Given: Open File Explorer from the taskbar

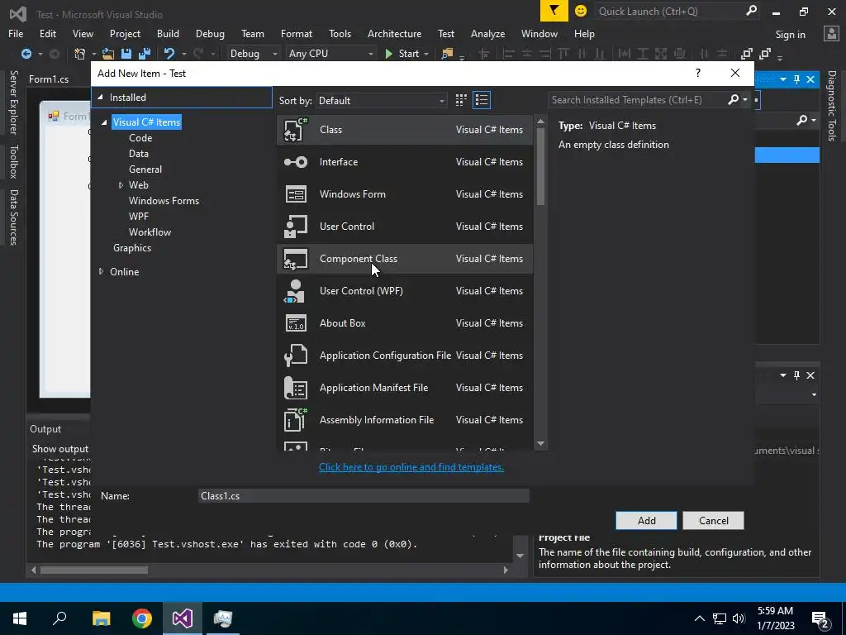Looking at the screenshot, I should coord(102,618).
